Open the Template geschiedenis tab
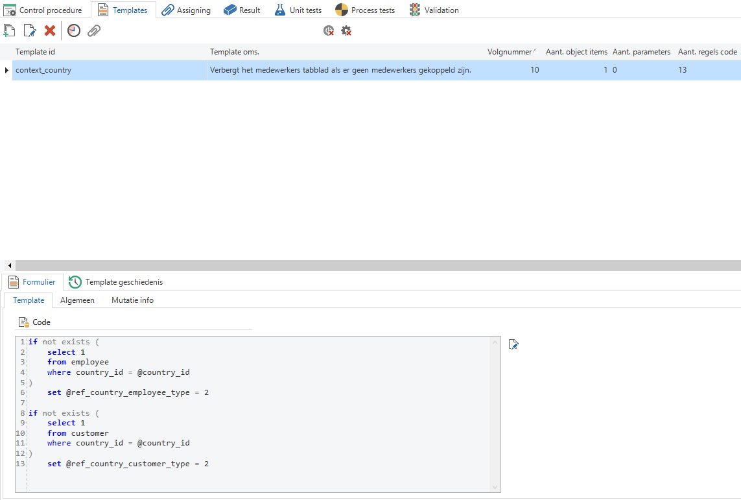This screenshot has width=741, height=500. click(116, 282)
